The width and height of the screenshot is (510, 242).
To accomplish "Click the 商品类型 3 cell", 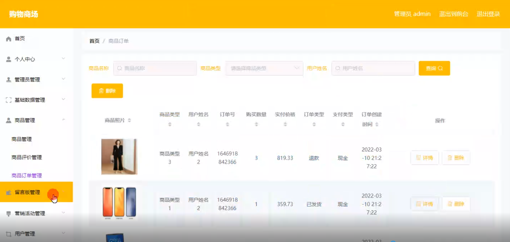I will pos(170,158).
